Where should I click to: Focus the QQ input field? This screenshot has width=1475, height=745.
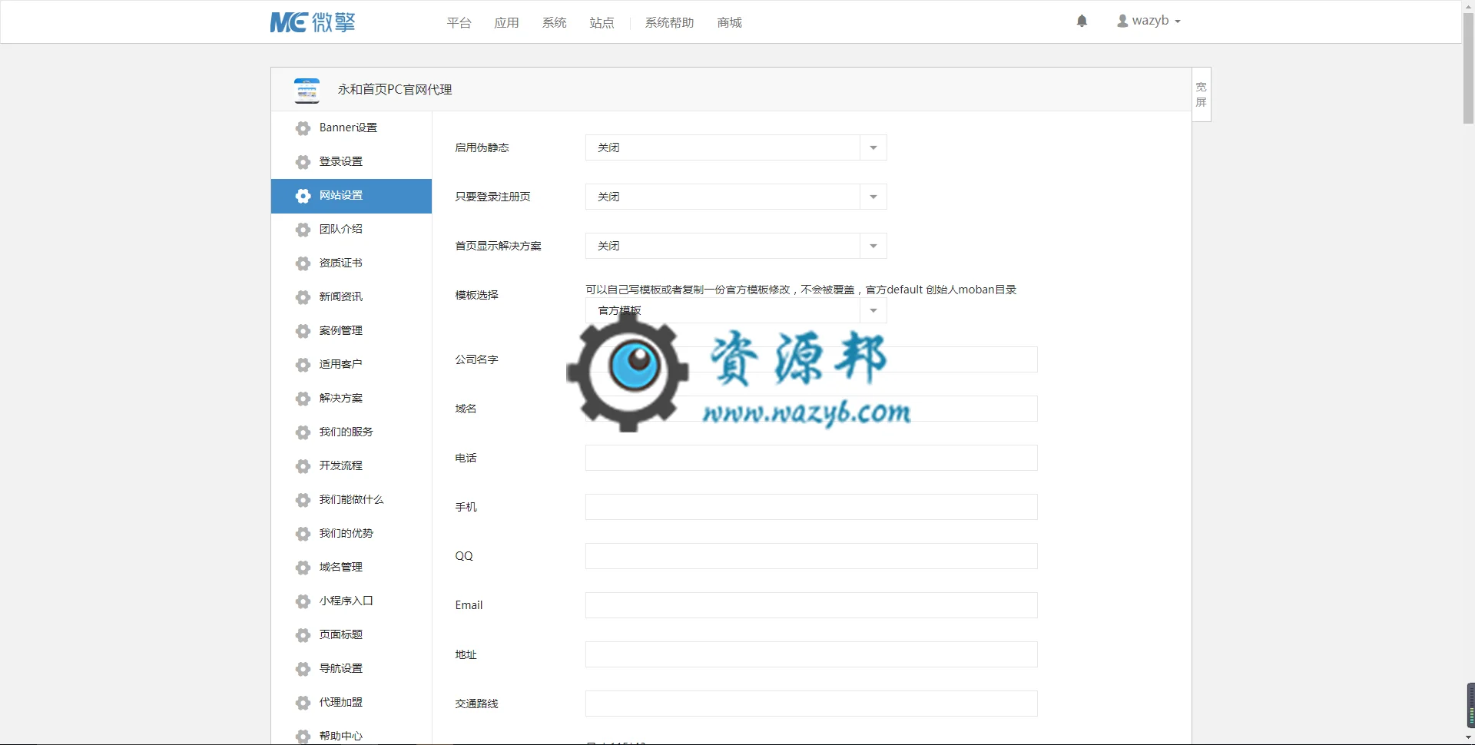811,556
